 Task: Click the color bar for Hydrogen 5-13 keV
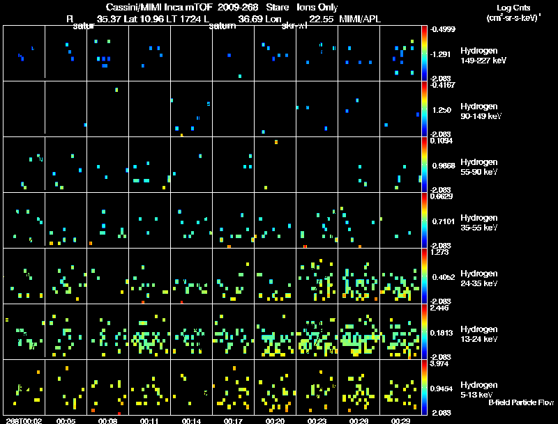click(425, 388)
